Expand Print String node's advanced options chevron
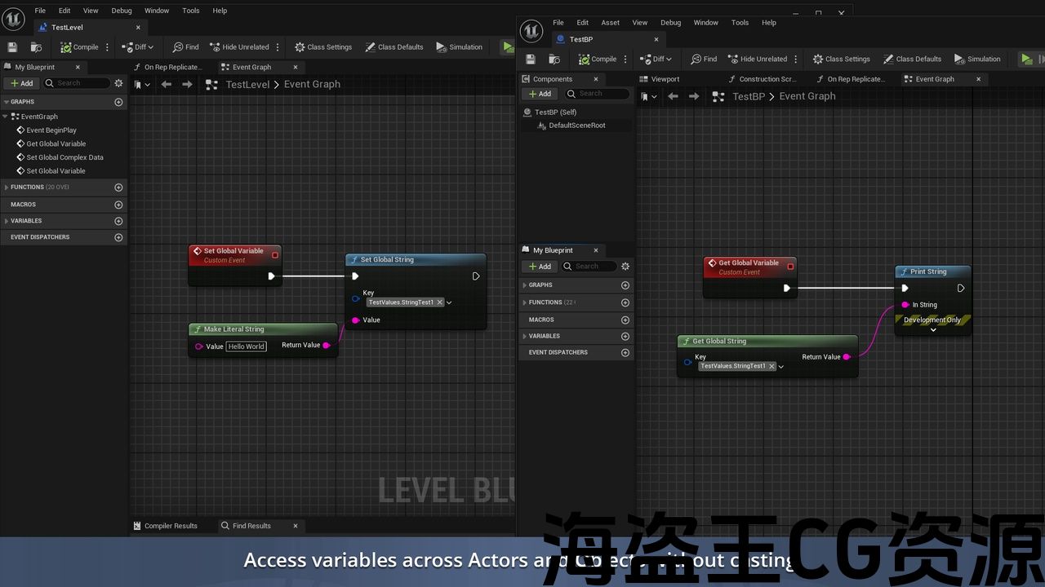The height and width of the screenshot is (587, 1045). pyautogui.click(x=933, y=330)
